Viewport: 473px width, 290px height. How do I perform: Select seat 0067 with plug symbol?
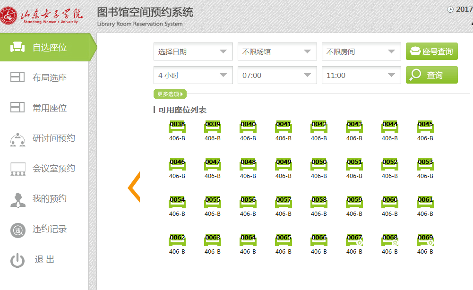point(354,240)
